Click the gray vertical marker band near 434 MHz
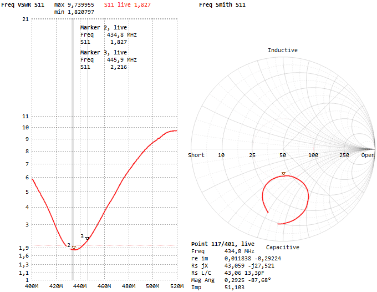 73,149
